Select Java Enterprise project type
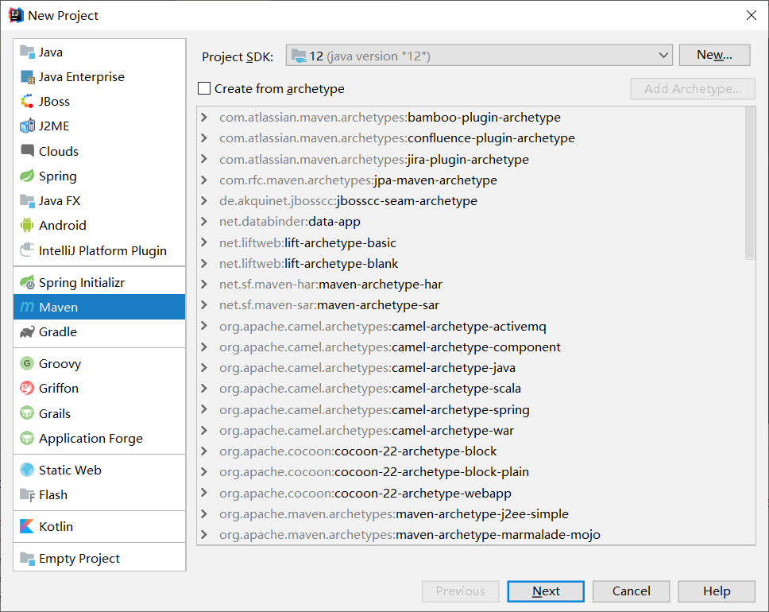Image resolution: width=769 pixels, height=612 pixels. coord(81,77)
